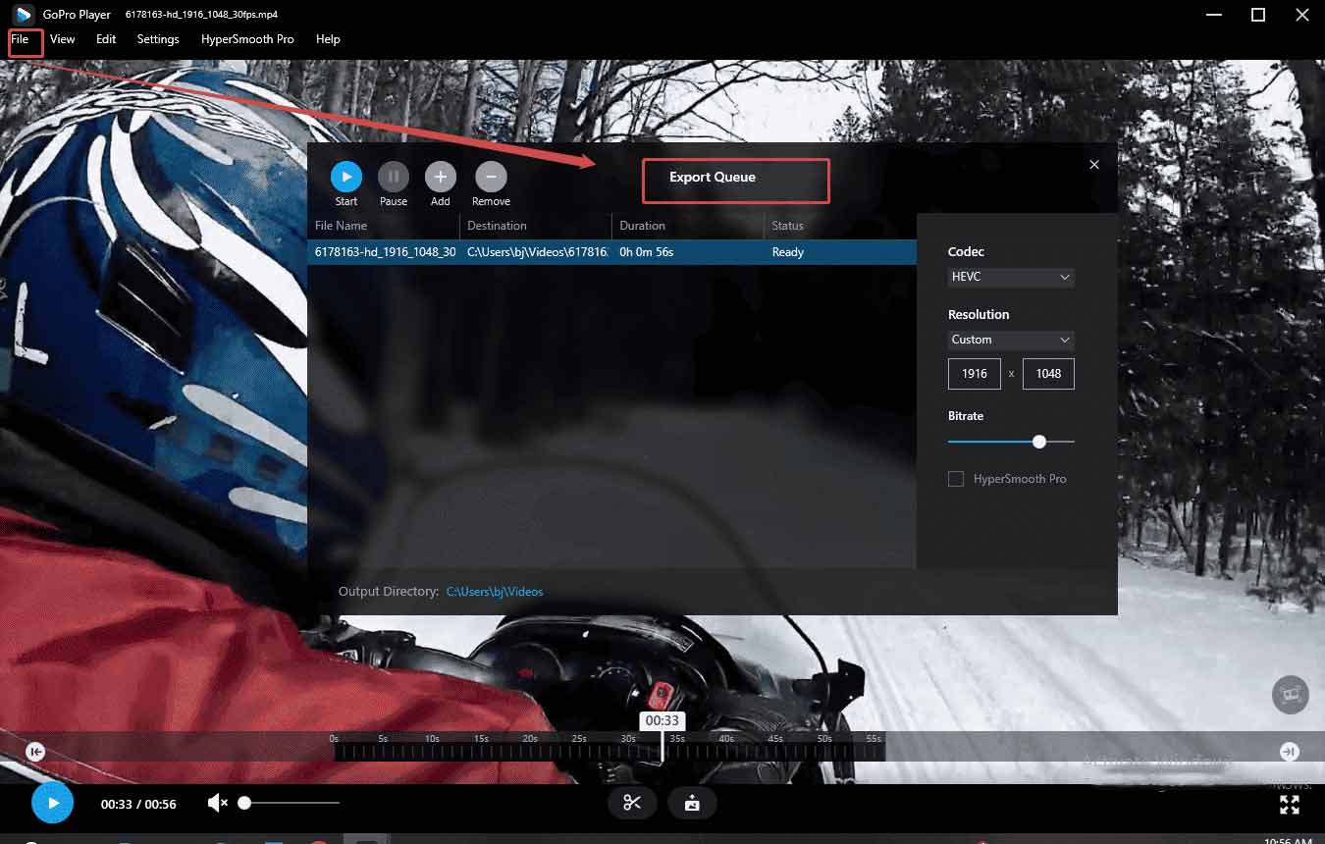Image resolution: width=1325 pixels, height=844 pixels.
Task: Add a file to the export queue
Action: click(x=440, y=178)
